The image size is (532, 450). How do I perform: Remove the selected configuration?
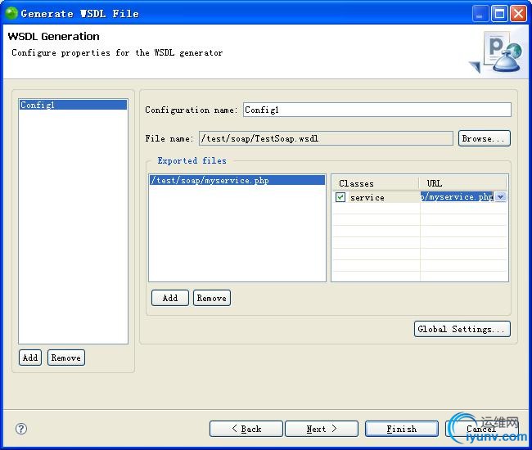[66, 358]
